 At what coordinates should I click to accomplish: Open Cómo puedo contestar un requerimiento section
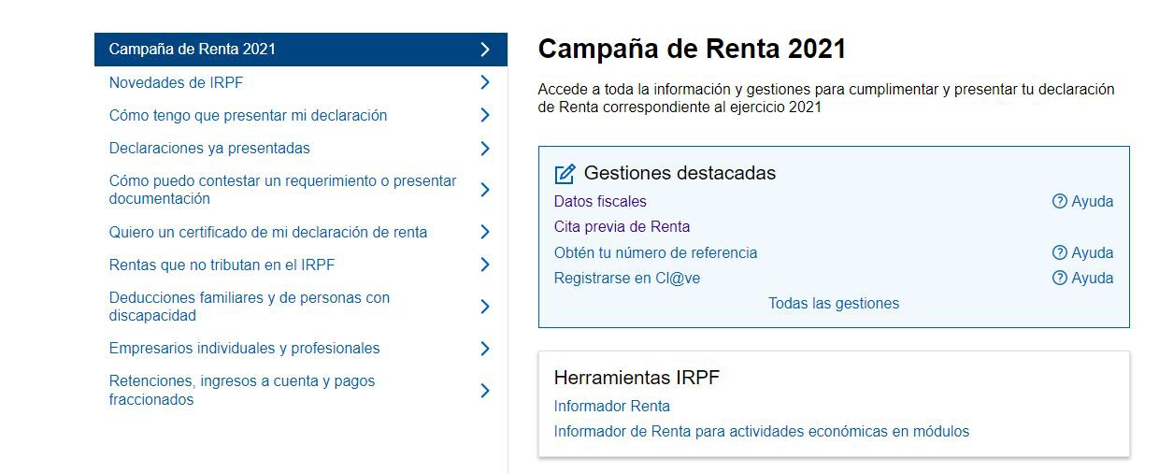coord(282,190)
